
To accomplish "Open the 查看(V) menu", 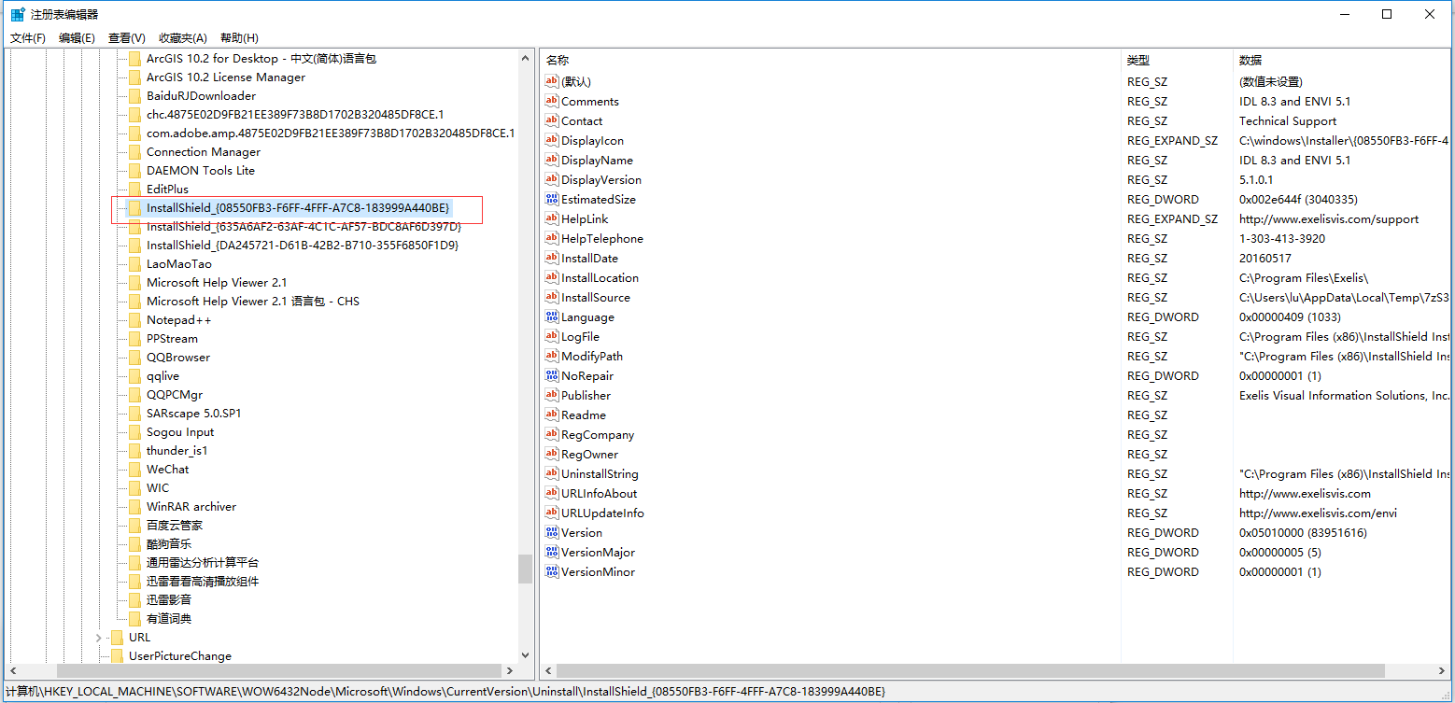I will (x=127, y=37).
